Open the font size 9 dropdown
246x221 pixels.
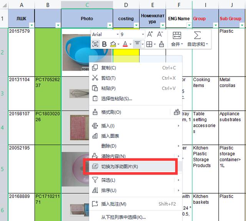pyautogui.click(x=143, y=34)
